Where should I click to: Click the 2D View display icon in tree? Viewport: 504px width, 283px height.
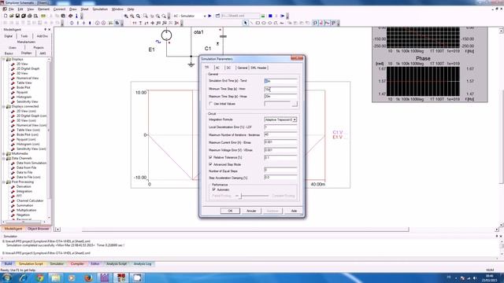tap(13, 64)
